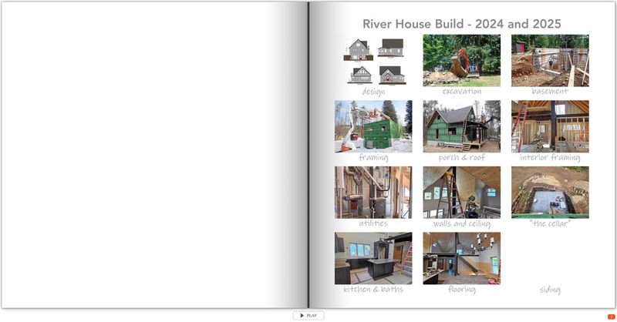Open the house design drawings thumbnail

pos(373,61)
